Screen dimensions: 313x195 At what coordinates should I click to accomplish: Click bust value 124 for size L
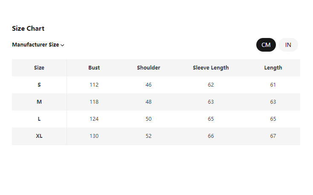94,119
